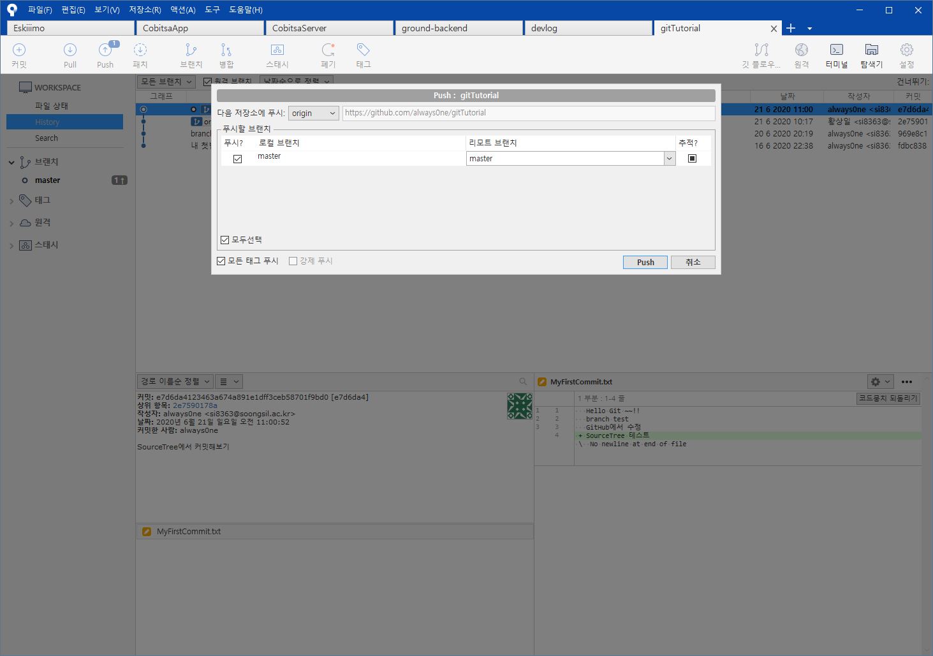Open the View (보기) menu
The image size is (933, 656).
click(107, 10)
